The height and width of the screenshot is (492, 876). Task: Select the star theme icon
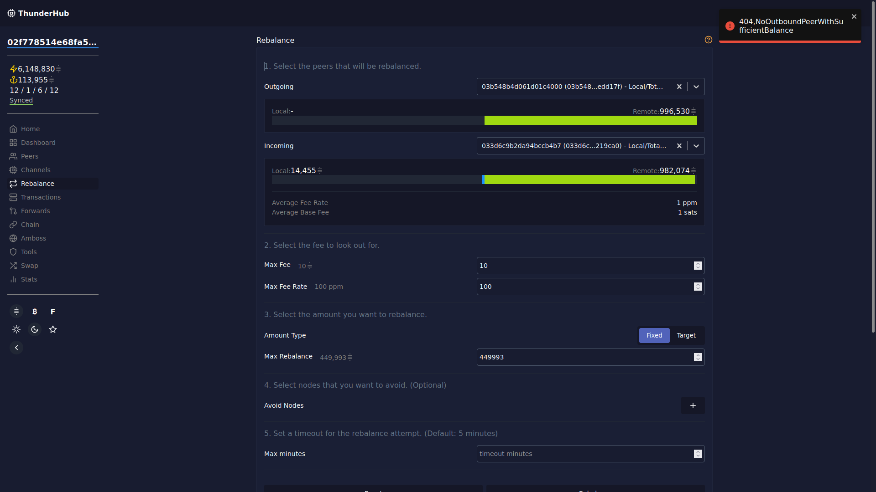53,329
